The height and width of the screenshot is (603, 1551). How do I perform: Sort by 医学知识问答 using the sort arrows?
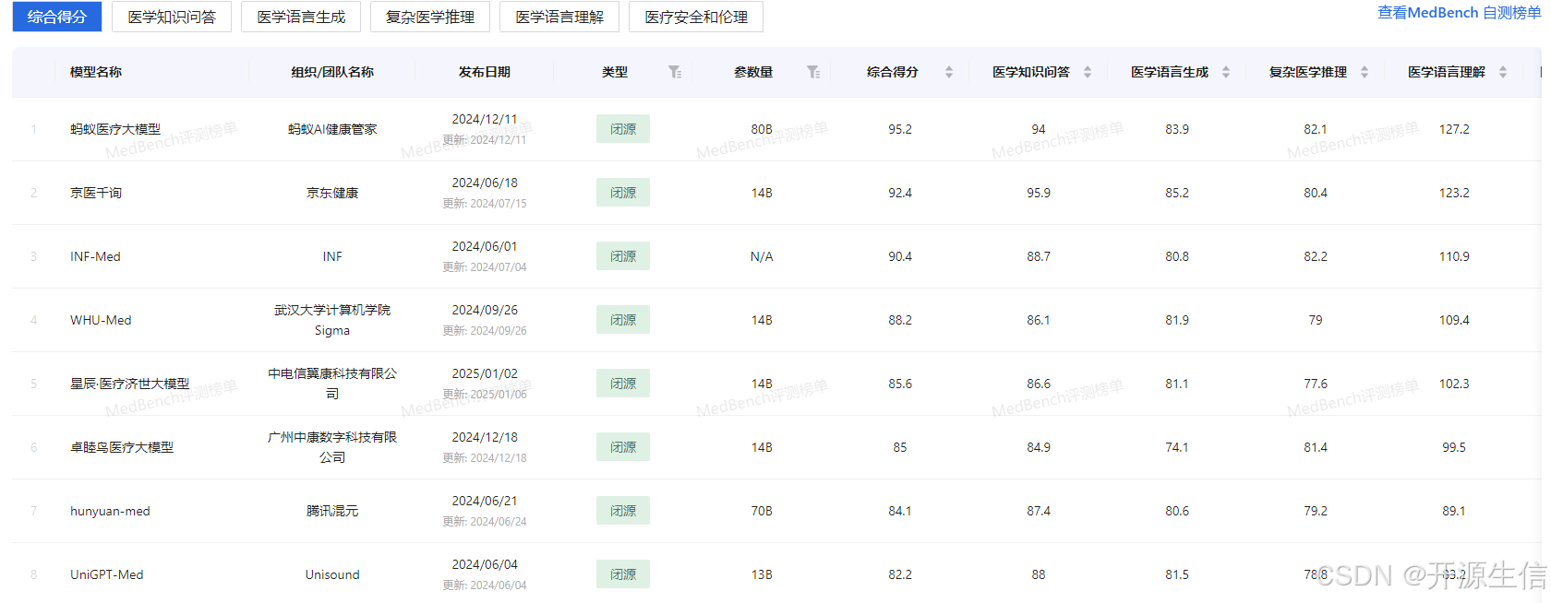(1088, 72)
